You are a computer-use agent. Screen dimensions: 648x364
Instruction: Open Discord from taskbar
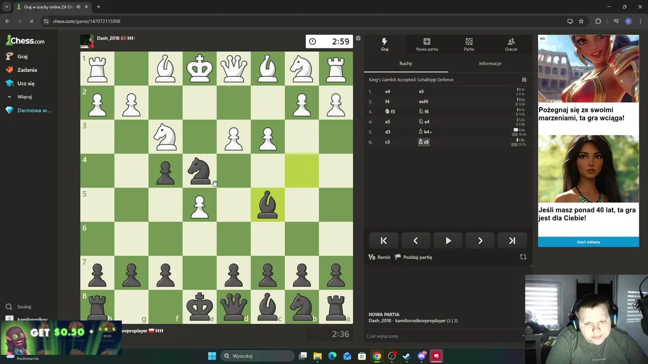[421, 356]
